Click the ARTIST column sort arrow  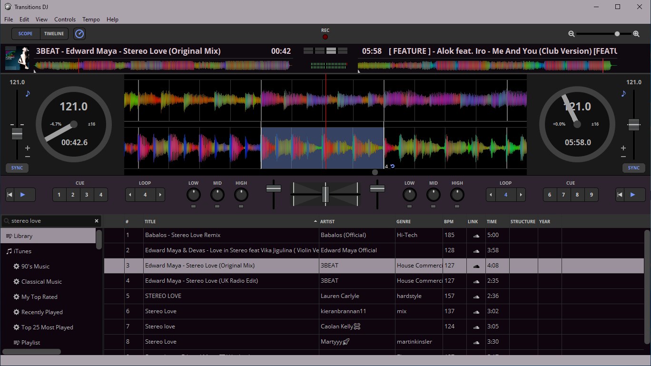315,221
